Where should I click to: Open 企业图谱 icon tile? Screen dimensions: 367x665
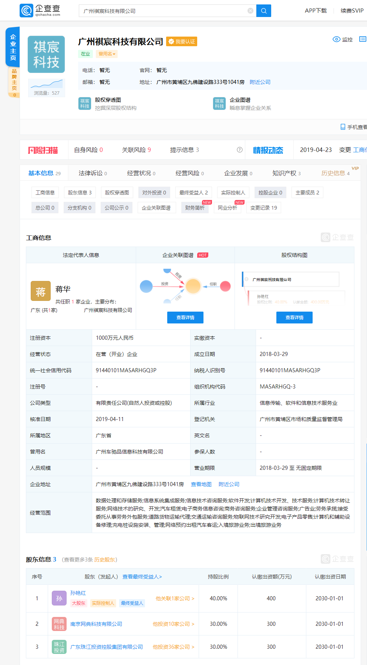[x=219, y=104]
